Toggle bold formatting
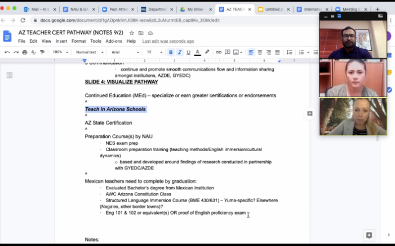The height and width of the screenshot is (246, 395). pos(171,52)
